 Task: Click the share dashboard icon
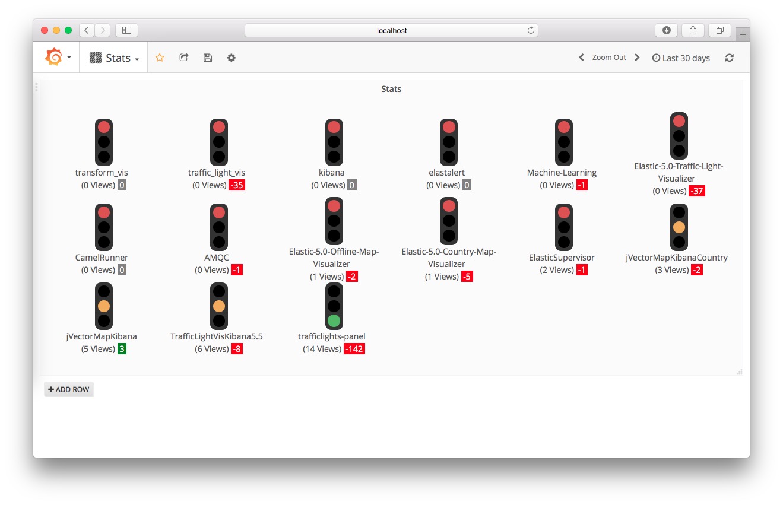[x=184, y=58]
